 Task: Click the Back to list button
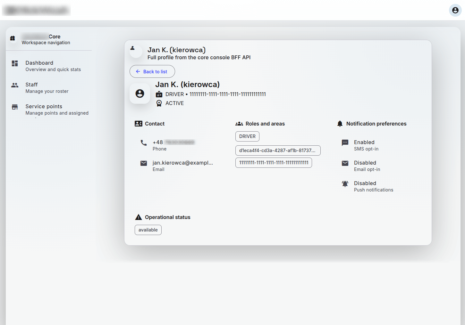(x=152, y=71)
